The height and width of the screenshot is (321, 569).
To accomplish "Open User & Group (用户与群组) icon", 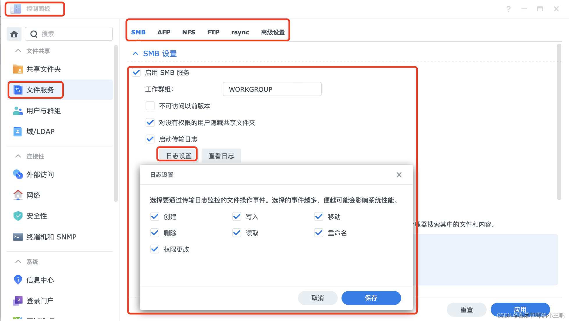I will [18, 111].
